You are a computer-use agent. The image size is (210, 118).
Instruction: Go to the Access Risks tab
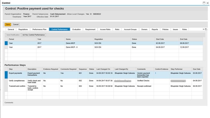[x=105, y=29]
